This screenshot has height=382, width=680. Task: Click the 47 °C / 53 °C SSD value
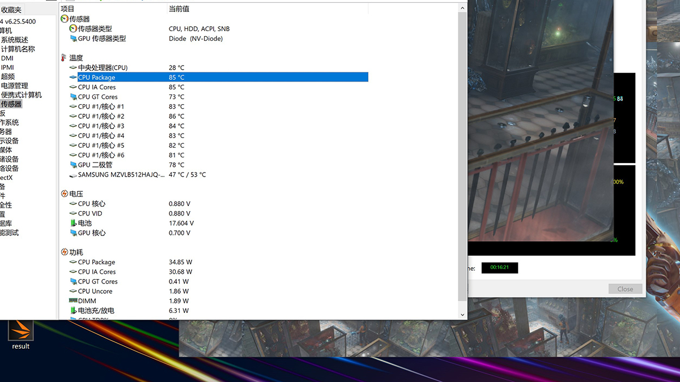click(188, 174)
